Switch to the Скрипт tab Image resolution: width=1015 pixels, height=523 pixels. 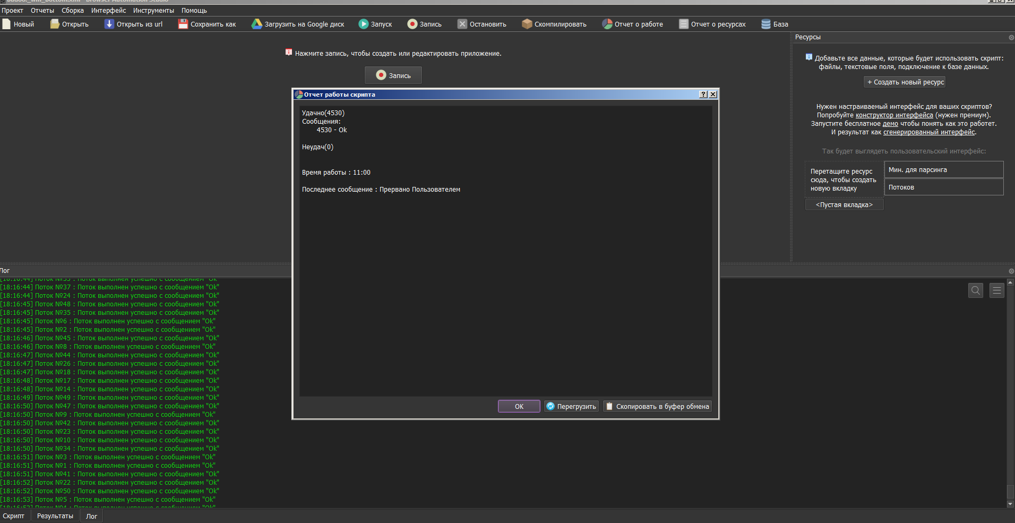(14, 516)
